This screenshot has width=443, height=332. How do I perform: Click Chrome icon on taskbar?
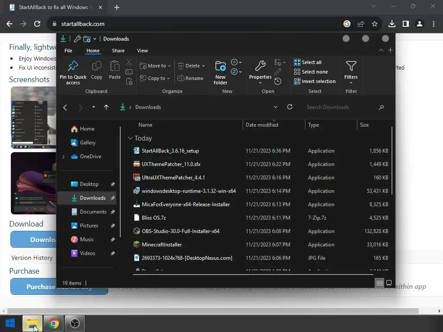point(54,323)
